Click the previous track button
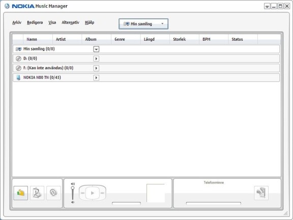 (82, 193)
